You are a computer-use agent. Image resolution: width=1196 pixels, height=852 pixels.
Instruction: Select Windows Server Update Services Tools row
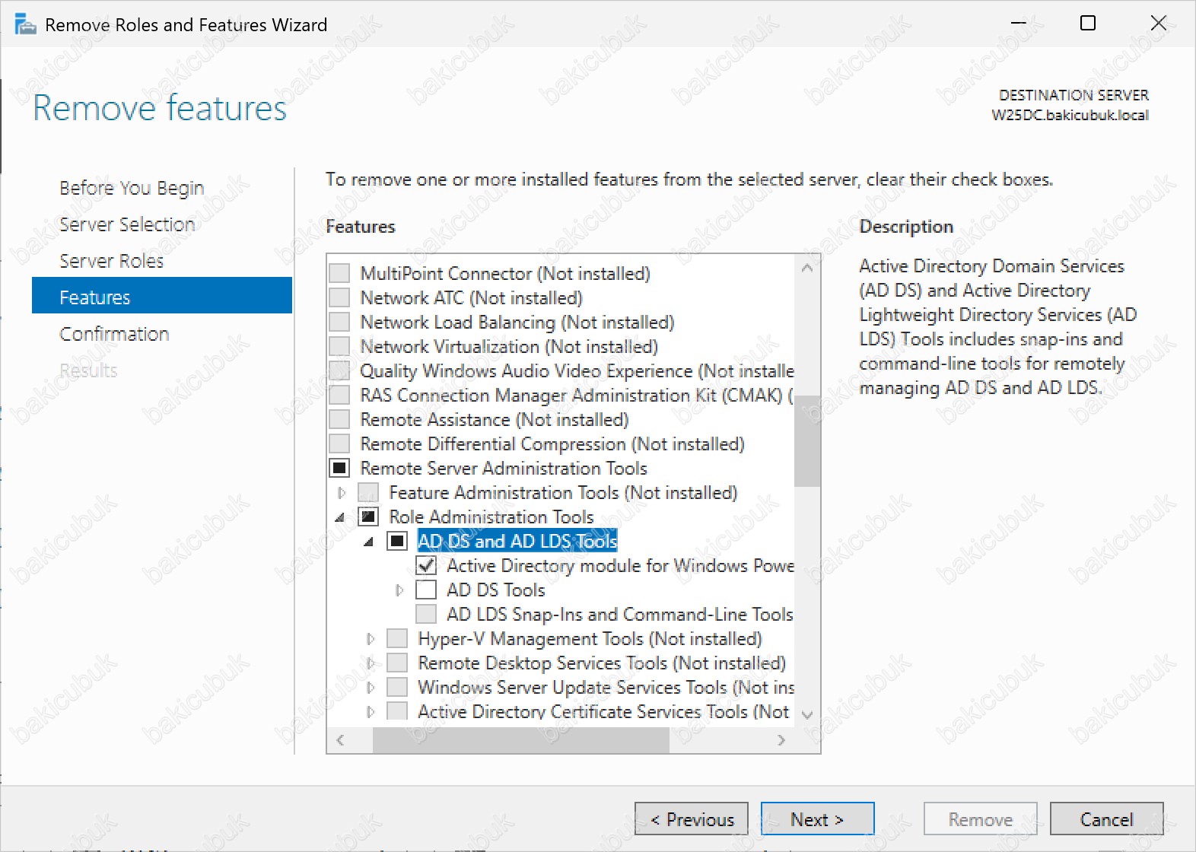[x=606, y=687]
